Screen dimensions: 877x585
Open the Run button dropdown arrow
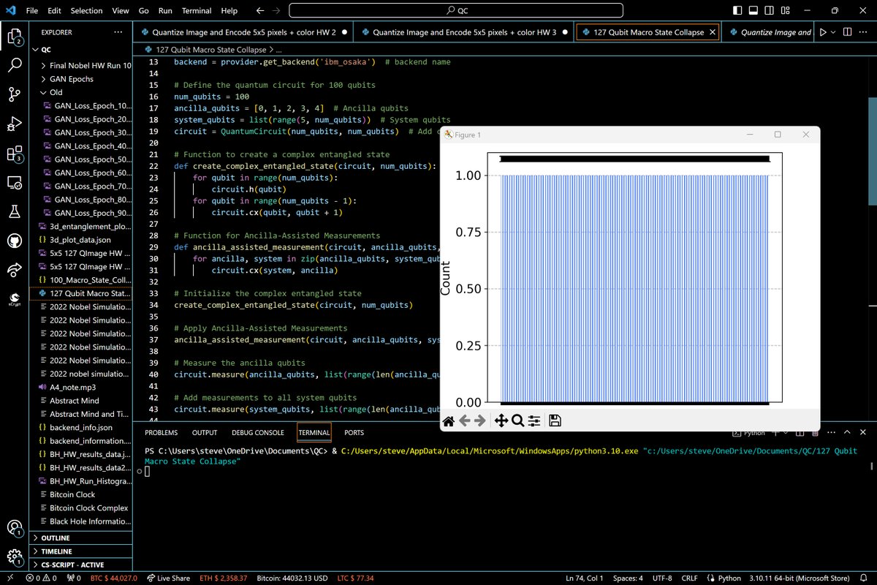point(834,32)
